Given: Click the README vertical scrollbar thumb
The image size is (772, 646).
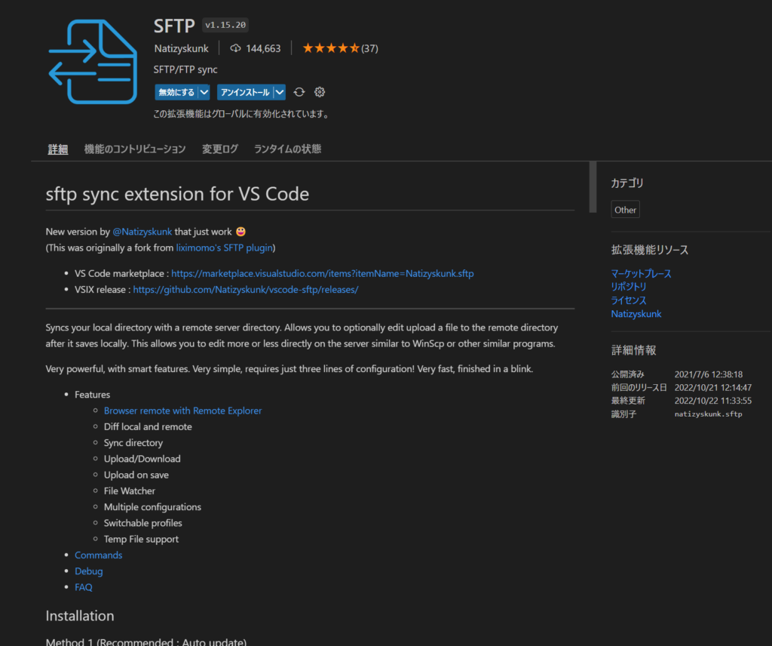Looking at the screenshot, I should (x=593, y=186).
